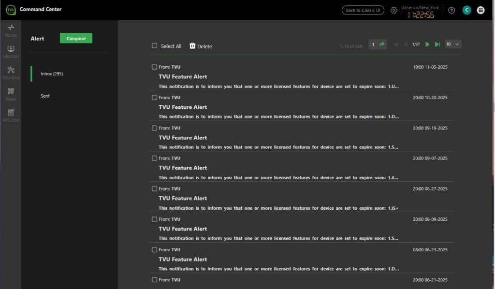Click the help question mark icon
The width and height of the screenshot is (495, 289).
451,10
